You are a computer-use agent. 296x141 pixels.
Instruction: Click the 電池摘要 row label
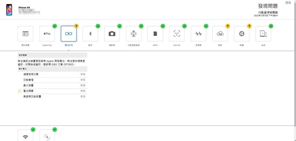coord(28,91)
